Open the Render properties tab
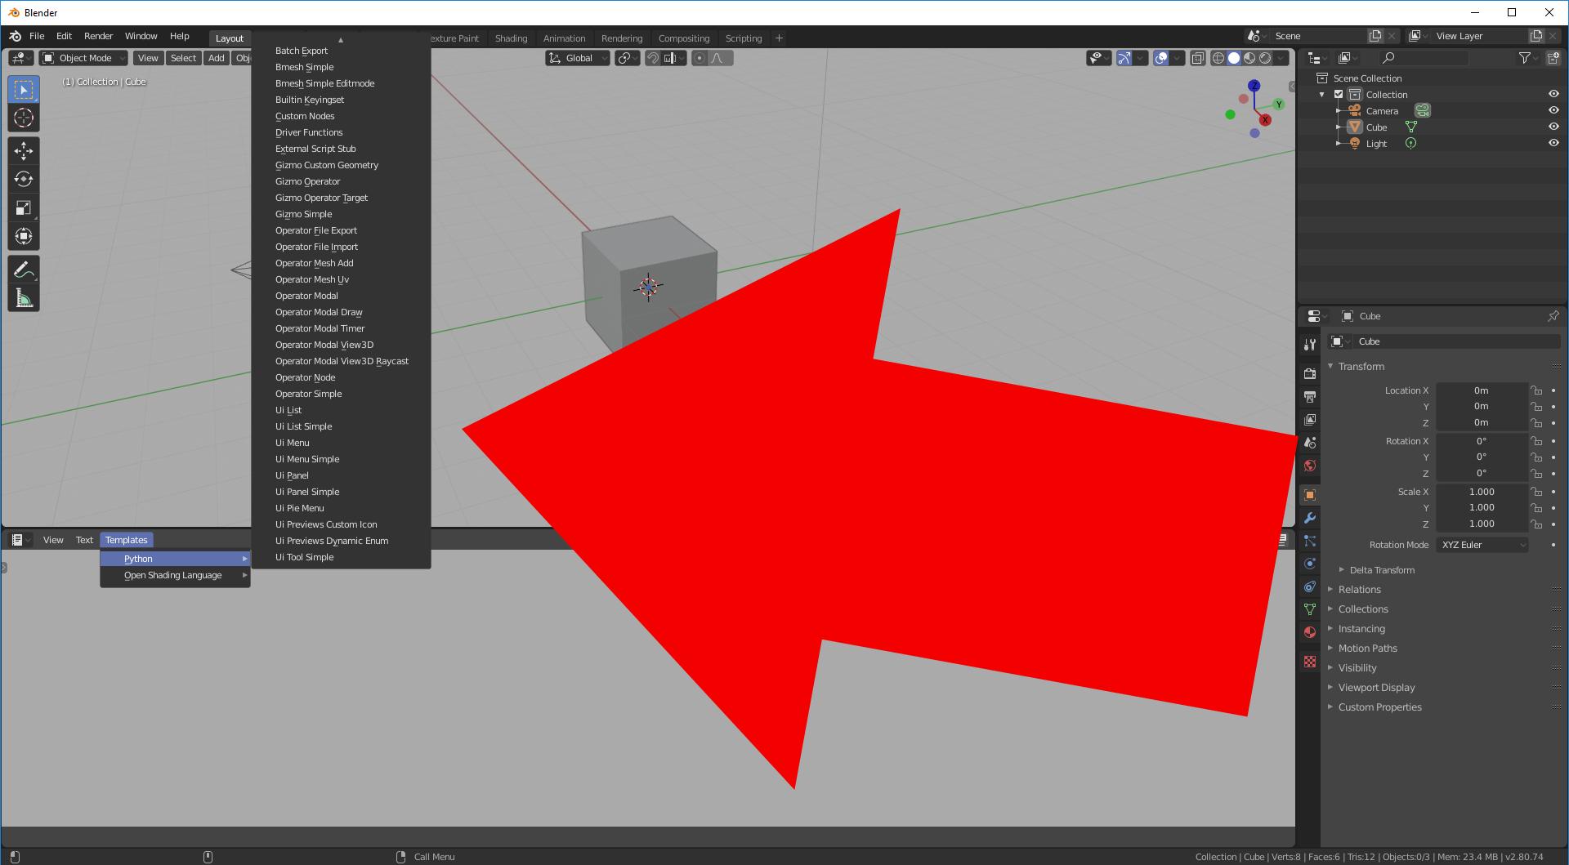 1310,373
